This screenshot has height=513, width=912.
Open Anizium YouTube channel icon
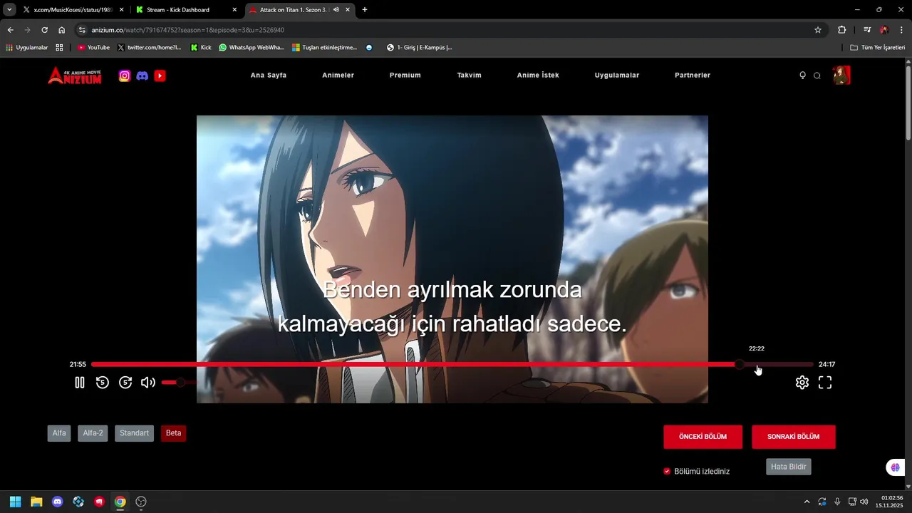pos(160,76)
